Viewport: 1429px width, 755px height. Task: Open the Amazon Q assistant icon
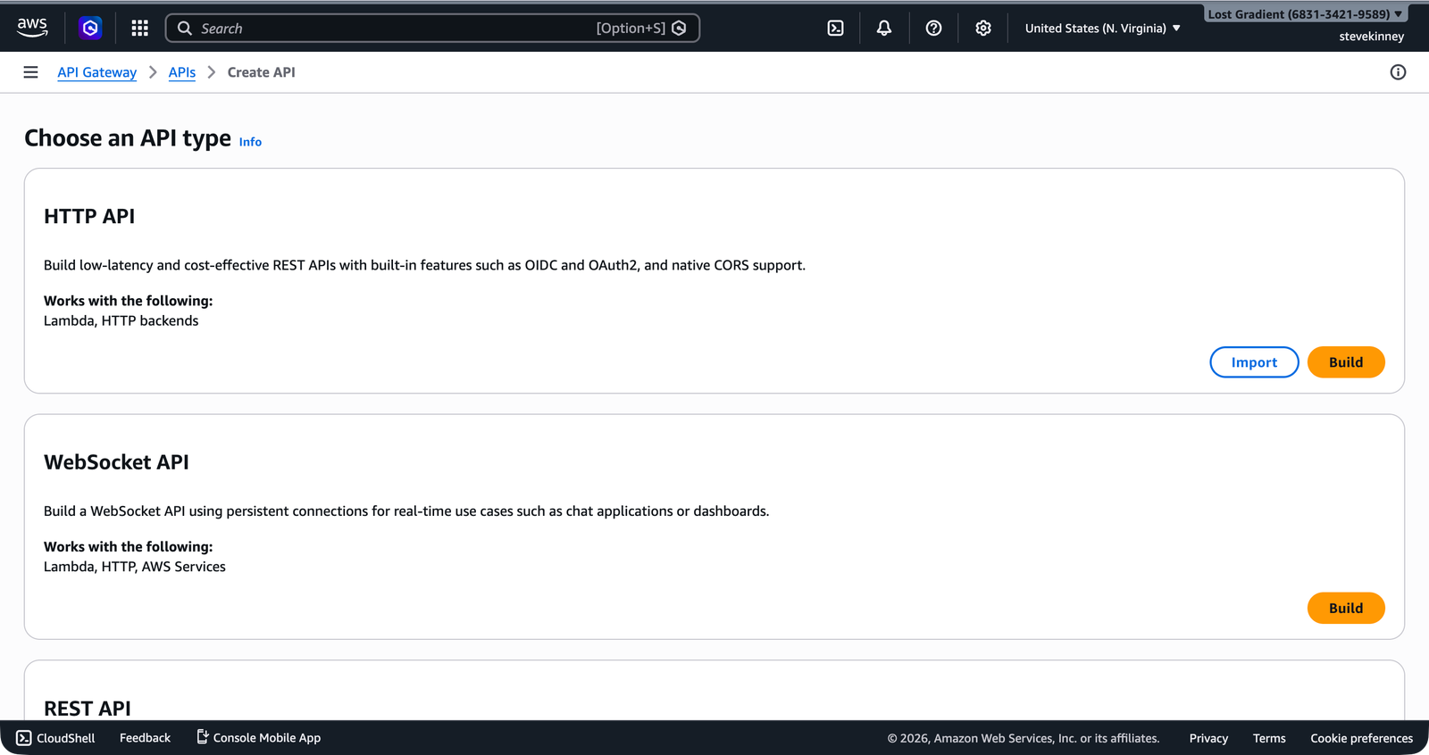point(90,29)
